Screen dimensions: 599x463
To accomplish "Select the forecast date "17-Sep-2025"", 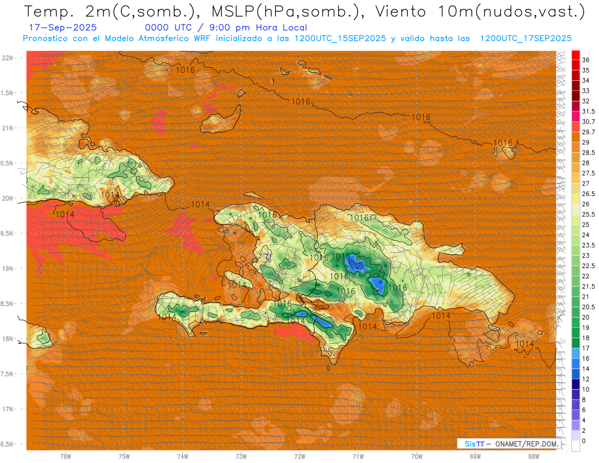I will pyautogui.click(x=63, y=28).
